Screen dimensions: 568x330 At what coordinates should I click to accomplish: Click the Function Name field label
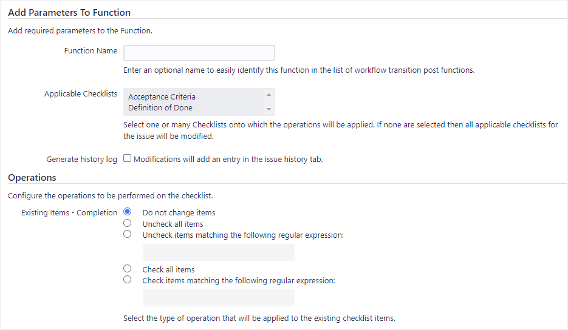(91, 51)
